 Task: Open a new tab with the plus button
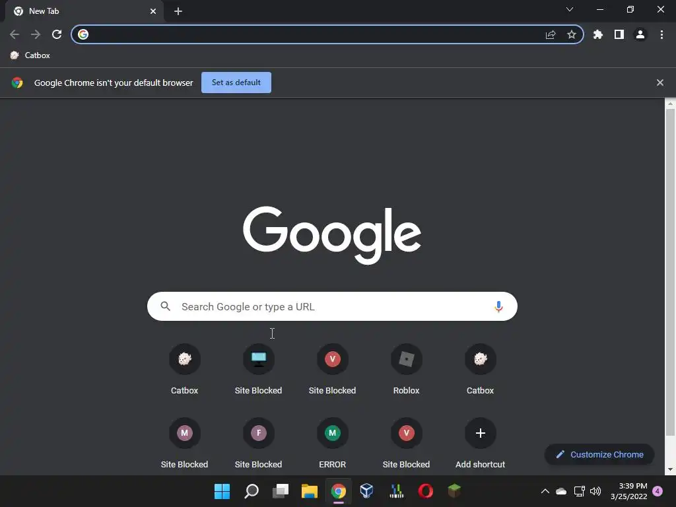pos(178,11)
